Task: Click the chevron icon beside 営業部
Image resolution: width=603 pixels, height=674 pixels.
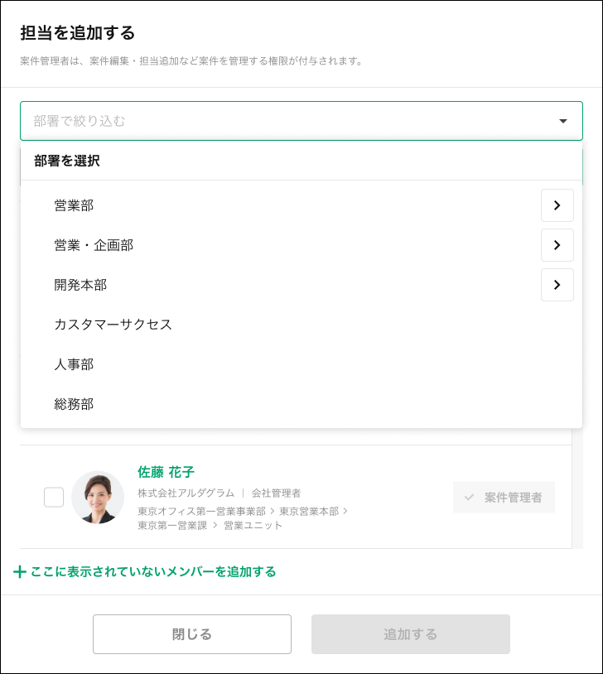Action: click(x=557, y=205)
